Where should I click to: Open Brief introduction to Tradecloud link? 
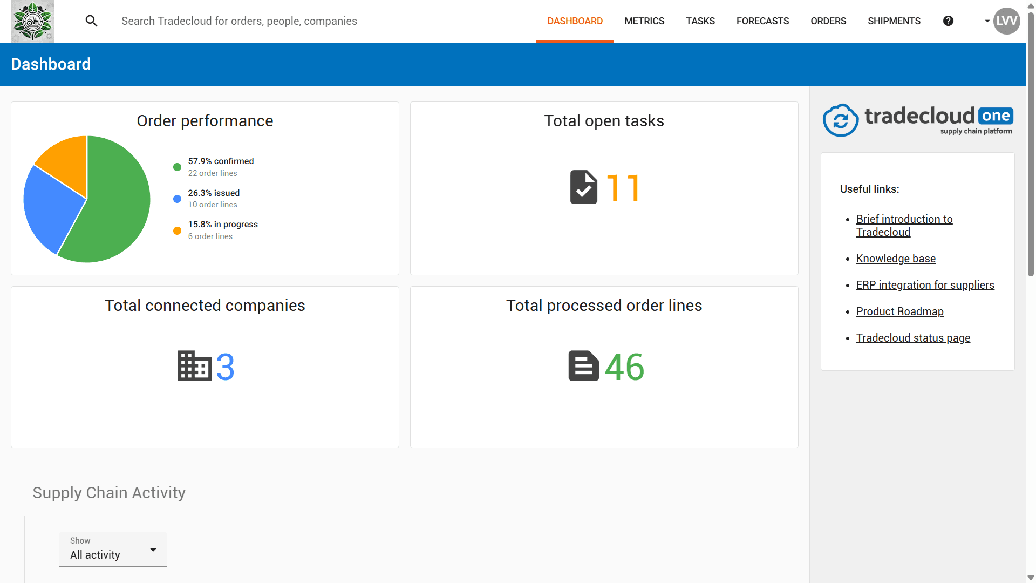(x=904, y=226)
